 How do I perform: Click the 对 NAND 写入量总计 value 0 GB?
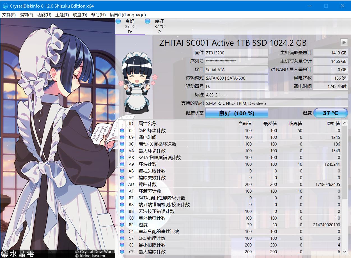click(x=331, y=70)
